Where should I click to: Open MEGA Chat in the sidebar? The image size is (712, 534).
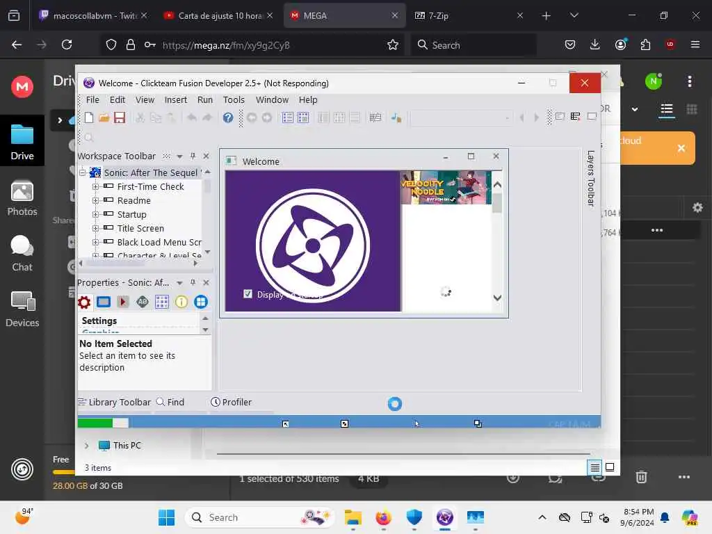point(22,253)
